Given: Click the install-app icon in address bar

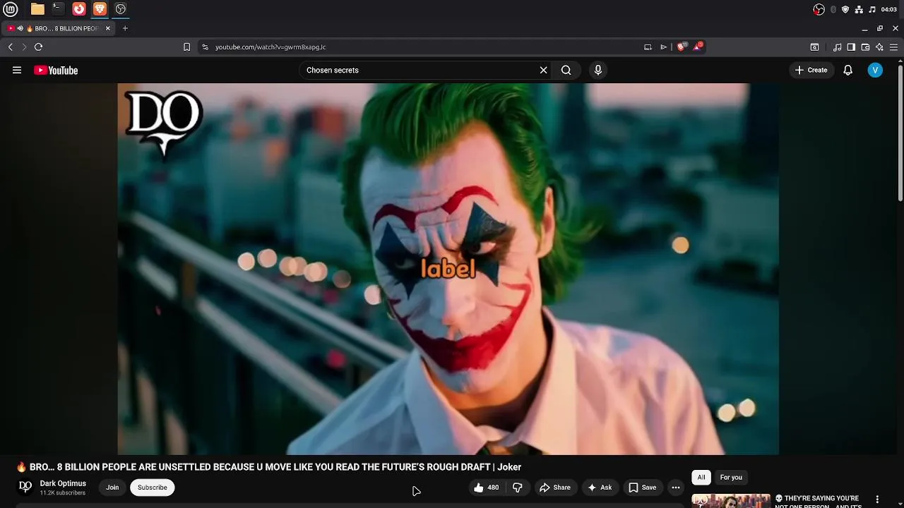Looking at the screenshot, I should [x=648, y=47].
